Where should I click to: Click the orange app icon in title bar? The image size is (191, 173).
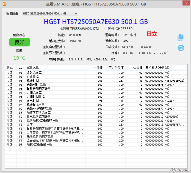click(4, 4)
